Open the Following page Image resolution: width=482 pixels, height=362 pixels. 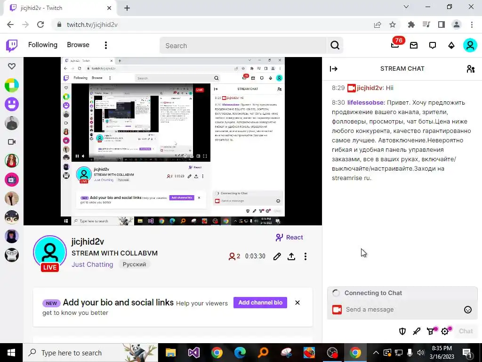point(43,45)
